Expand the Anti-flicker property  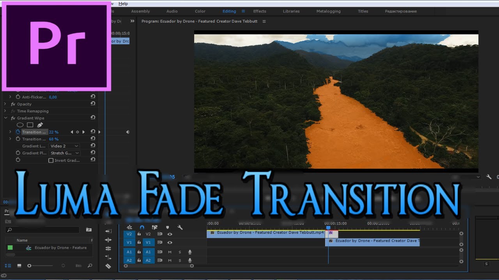(x=11, y=97)
